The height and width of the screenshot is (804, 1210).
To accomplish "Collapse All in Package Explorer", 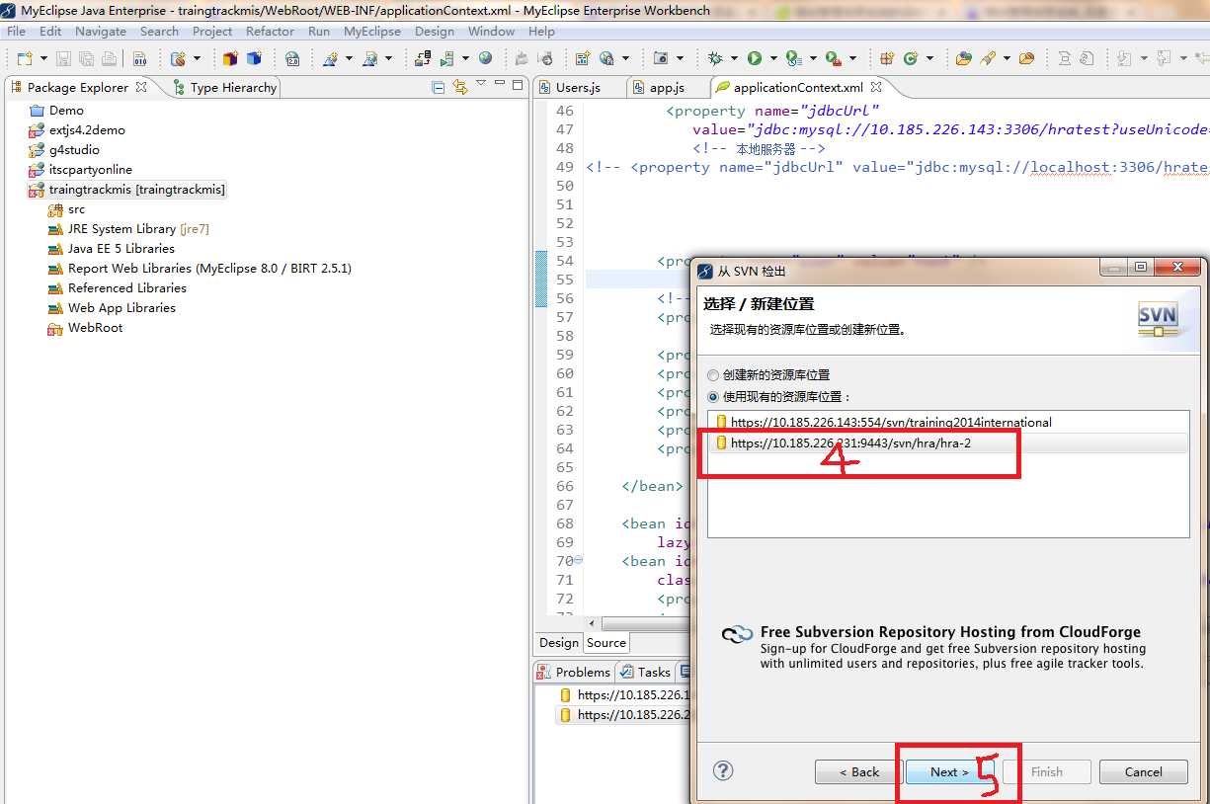I will point(439,87).
